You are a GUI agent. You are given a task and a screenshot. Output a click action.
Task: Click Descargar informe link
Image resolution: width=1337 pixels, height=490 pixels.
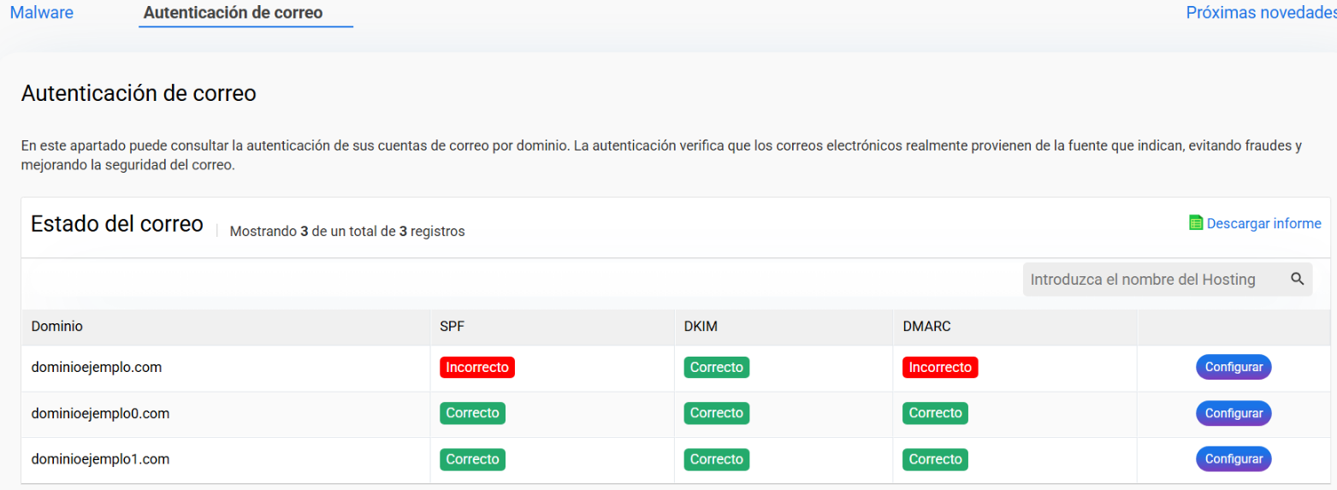1263,223
